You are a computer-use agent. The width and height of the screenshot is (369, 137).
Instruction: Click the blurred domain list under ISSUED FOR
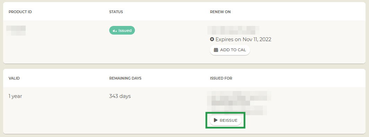(239, 103)
